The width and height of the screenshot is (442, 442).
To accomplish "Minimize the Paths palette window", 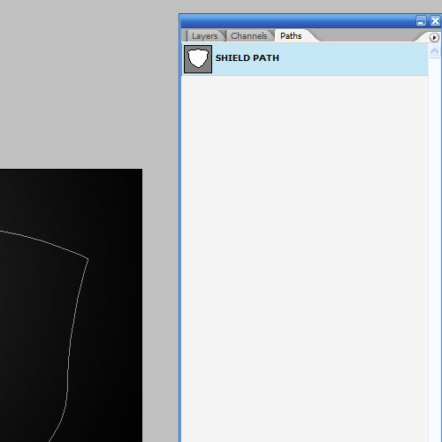I will [x=421, y=21].
